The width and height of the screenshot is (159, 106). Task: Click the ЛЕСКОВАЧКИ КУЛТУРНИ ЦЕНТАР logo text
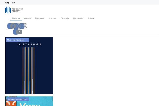(x=17, y=10)
